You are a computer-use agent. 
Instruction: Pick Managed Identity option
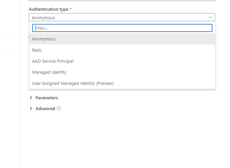pos(122,72)
